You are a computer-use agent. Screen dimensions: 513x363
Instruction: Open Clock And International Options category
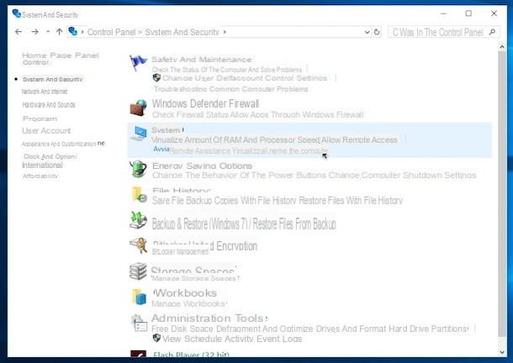(50, 160)
